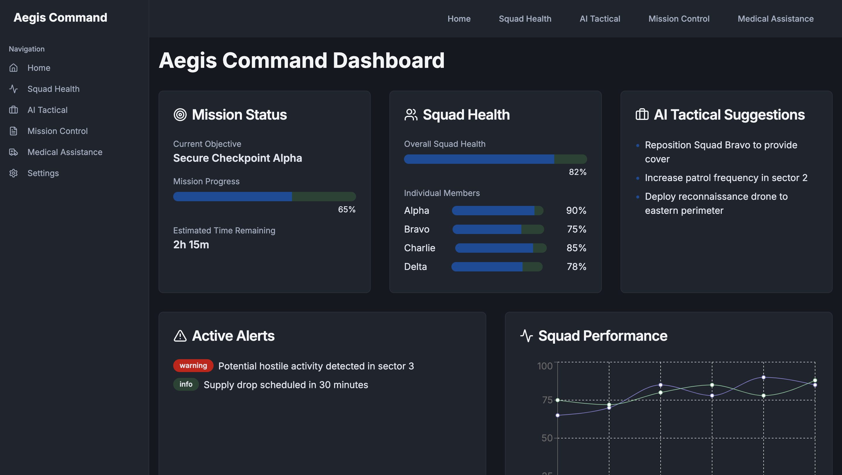
Task: Click the Active Alerts warning triangle icon
Action: click(180, 336)
